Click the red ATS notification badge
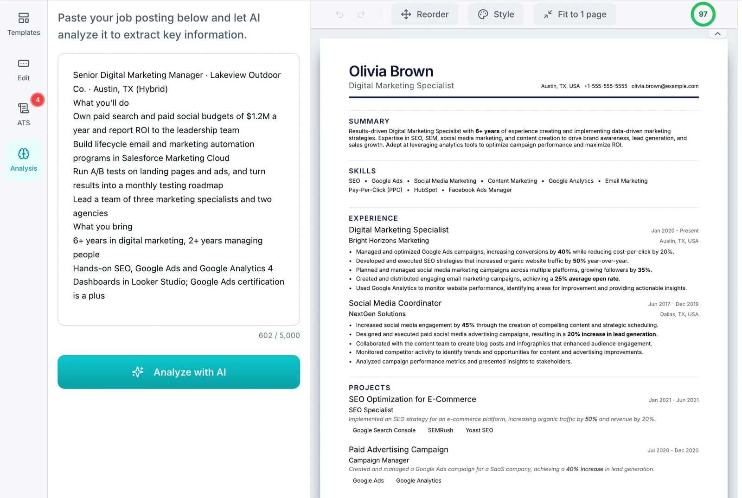Image resolution: width=742 pixels, height=498 pixels. click(x=38, y=100)
